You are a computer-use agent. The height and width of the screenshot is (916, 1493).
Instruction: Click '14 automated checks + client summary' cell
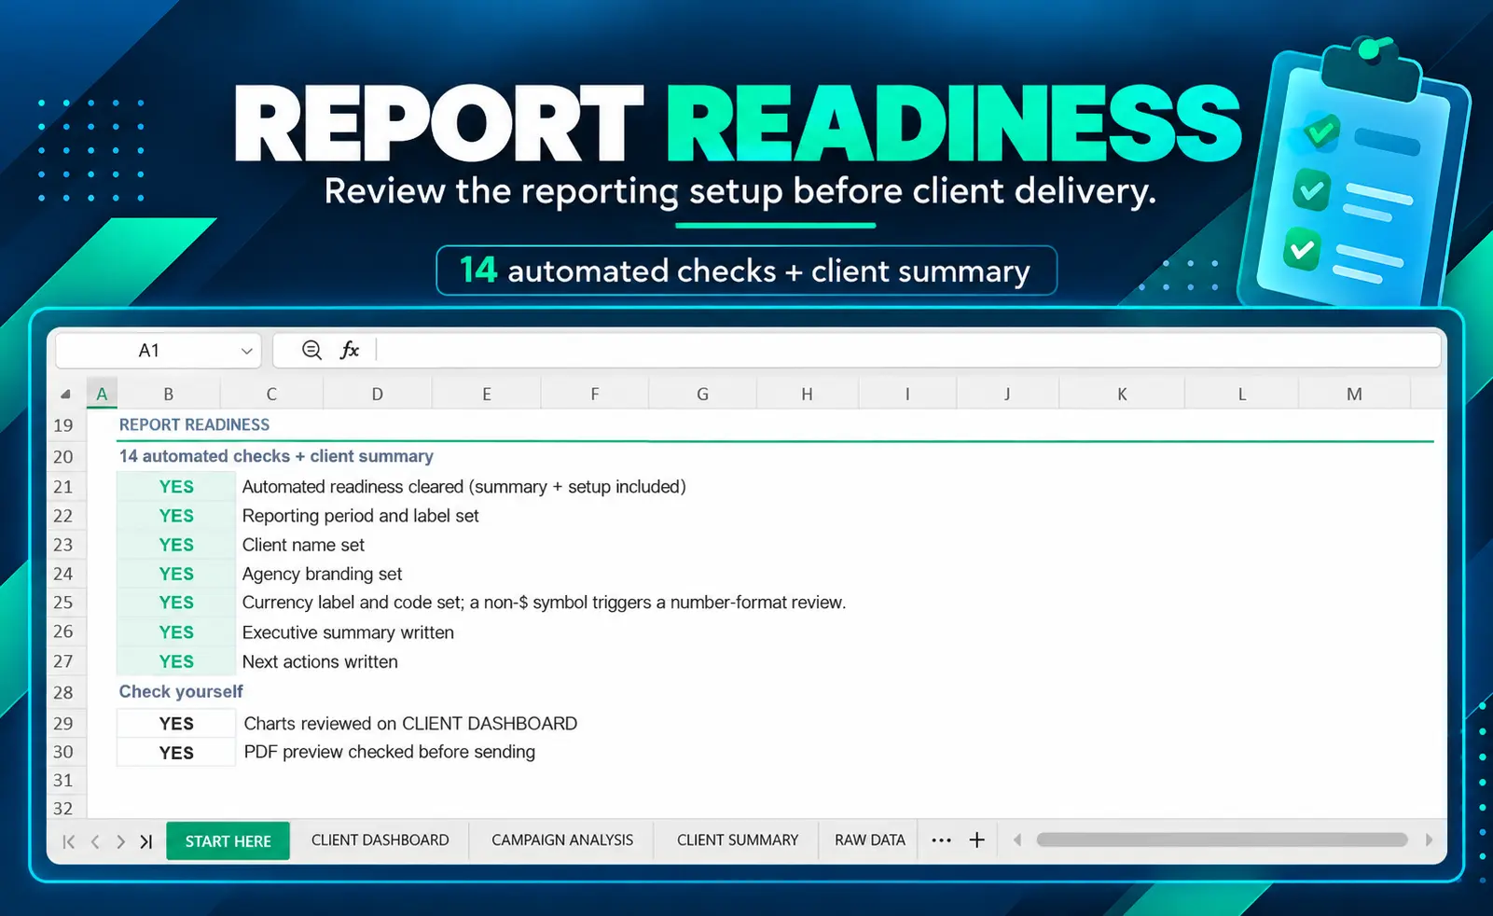(276, 456)
